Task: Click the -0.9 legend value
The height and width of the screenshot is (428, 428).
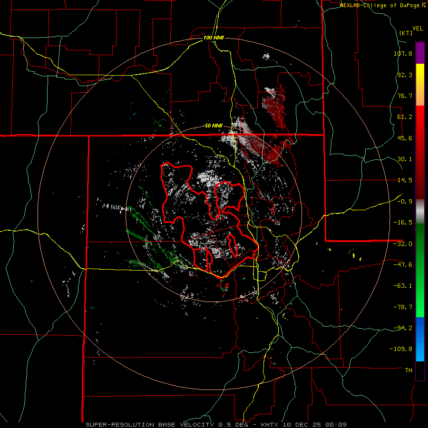Action: coord(405,202)
